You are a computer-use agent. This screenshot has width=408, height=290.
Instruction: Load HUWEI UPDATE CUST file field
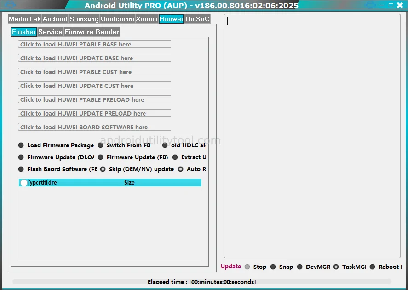click(x=94, y=86)
